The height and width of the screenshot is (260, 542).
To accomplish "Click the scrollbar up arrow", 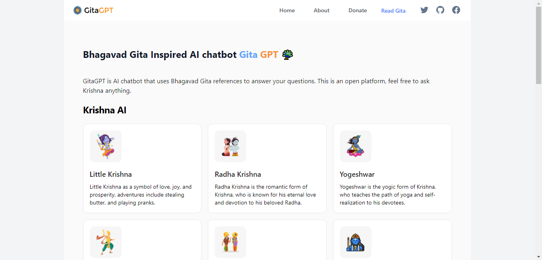I will (x=538, y=3).
